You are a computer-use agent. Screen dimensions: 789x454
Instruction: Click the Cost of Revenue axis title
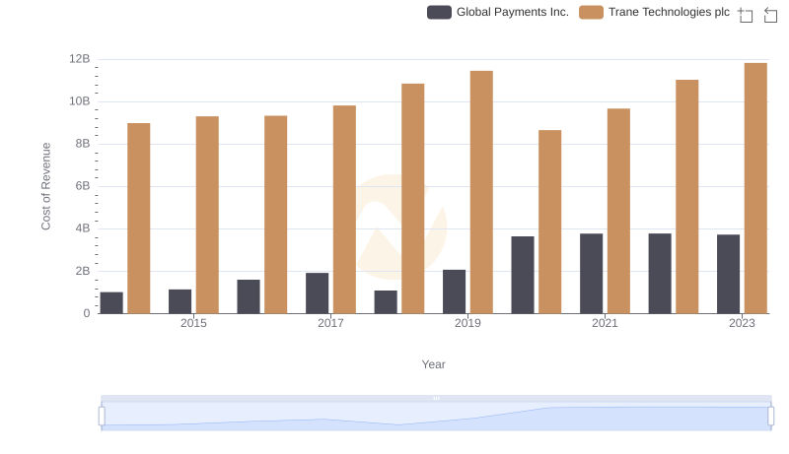(x=45, y=186)
